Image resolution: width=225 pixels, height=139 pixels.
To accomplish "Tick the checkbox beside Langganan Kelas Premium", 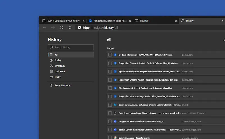I will pyautogui.click(x=110, y=121).
